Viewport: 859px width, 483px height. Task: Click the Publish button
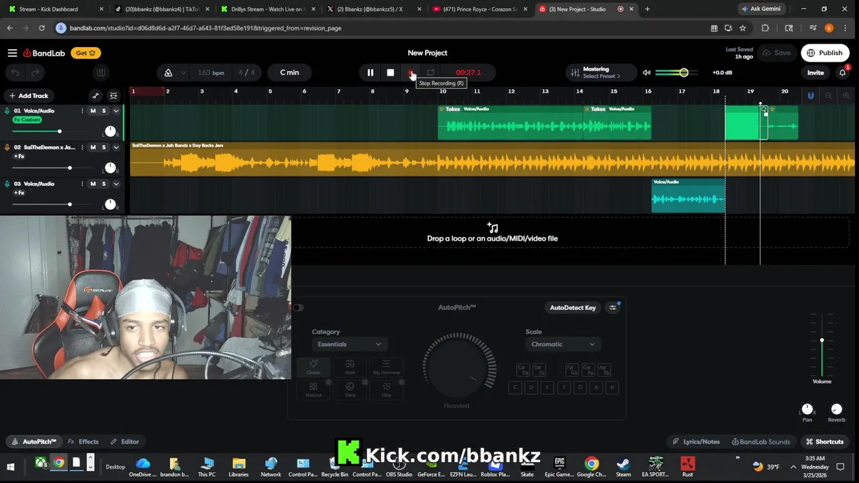click(824, 53)
